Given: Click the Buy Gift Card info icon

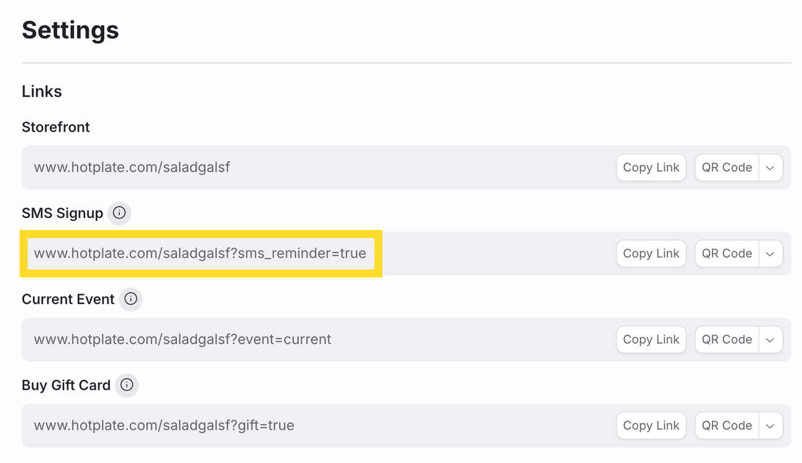Looking at the screenshot, I should click(x=126, y=385).
